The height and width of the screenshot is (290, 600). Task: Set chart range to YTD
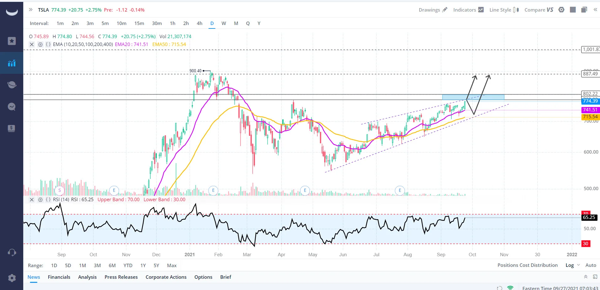pyautogui.click(x=128, y=266)
